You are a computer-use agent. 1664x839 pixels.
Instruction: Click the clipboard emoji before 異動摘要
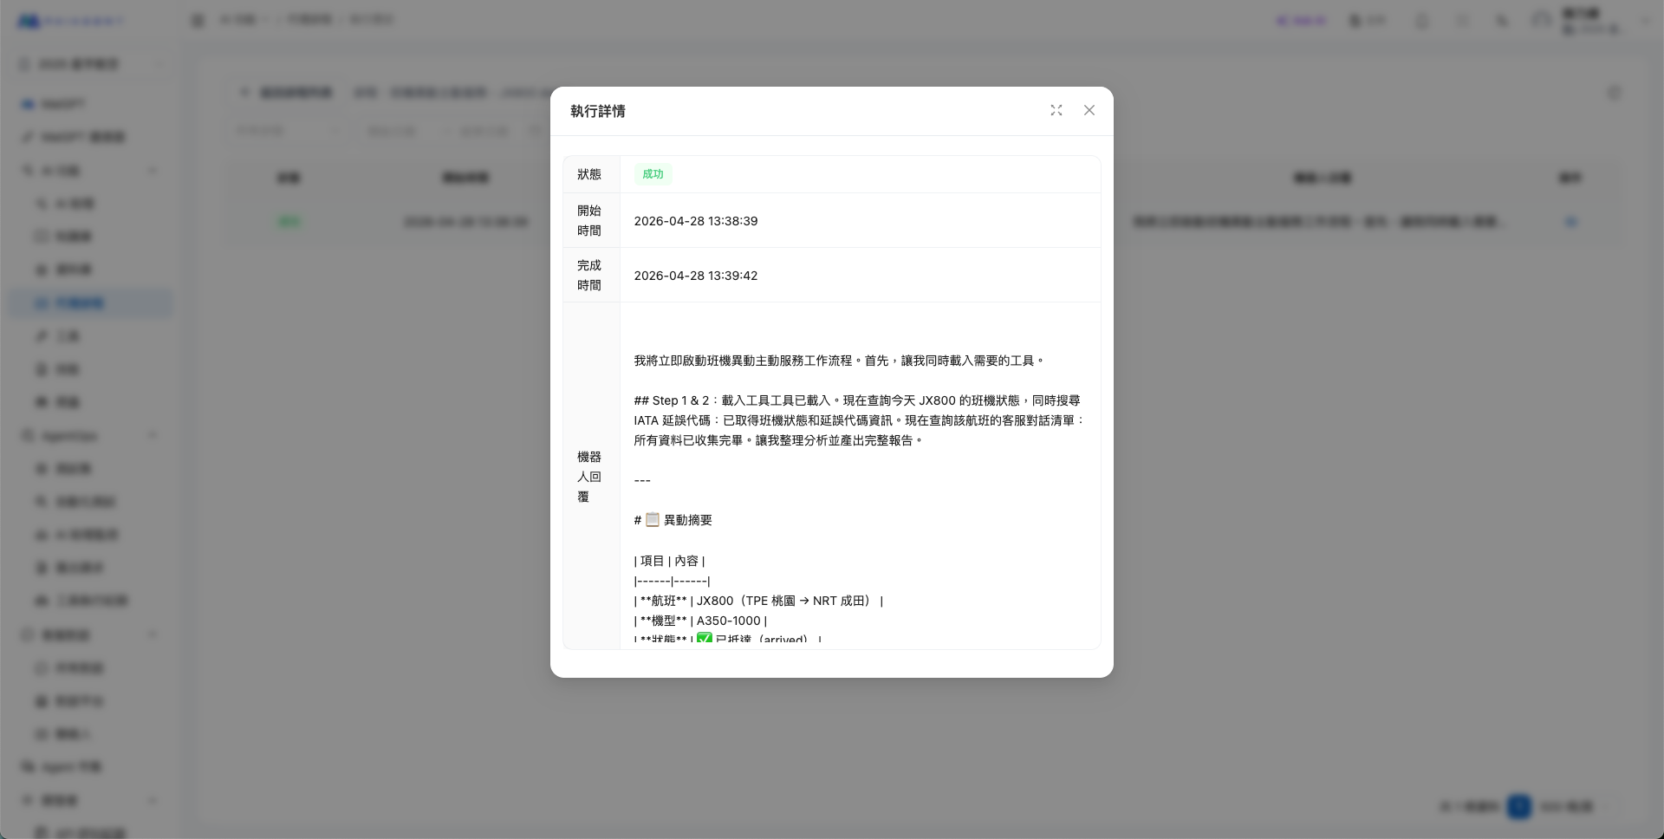click(653, 519)
